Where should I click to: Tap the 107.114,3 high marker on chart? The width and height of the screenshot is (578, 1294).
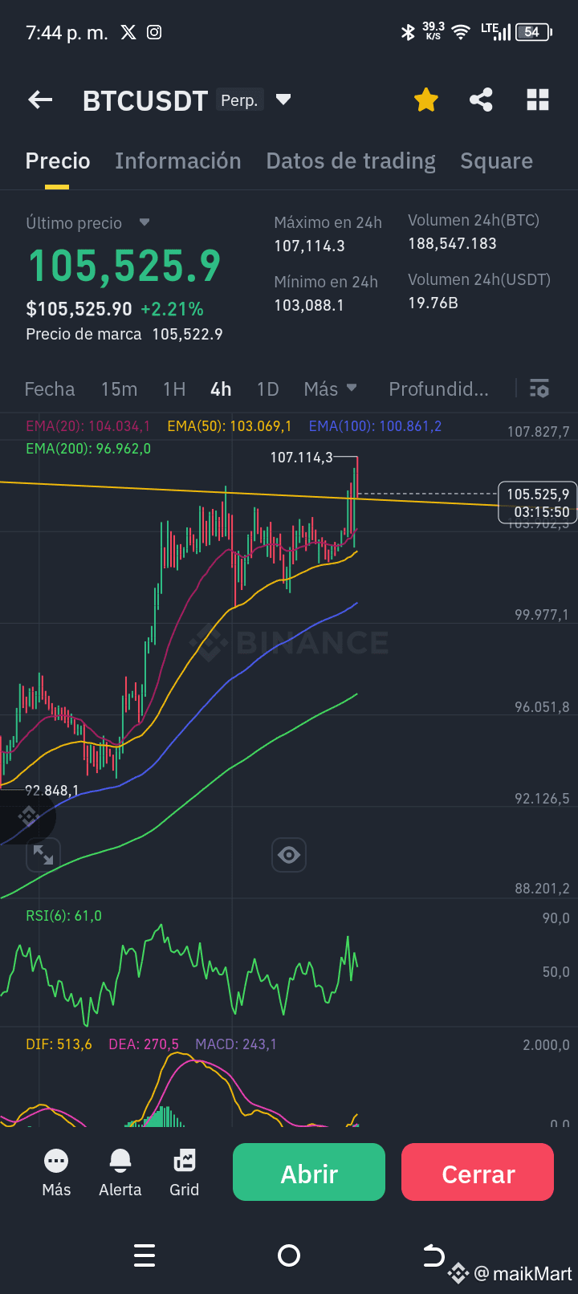pyautogui.click(x=301, y=458)
